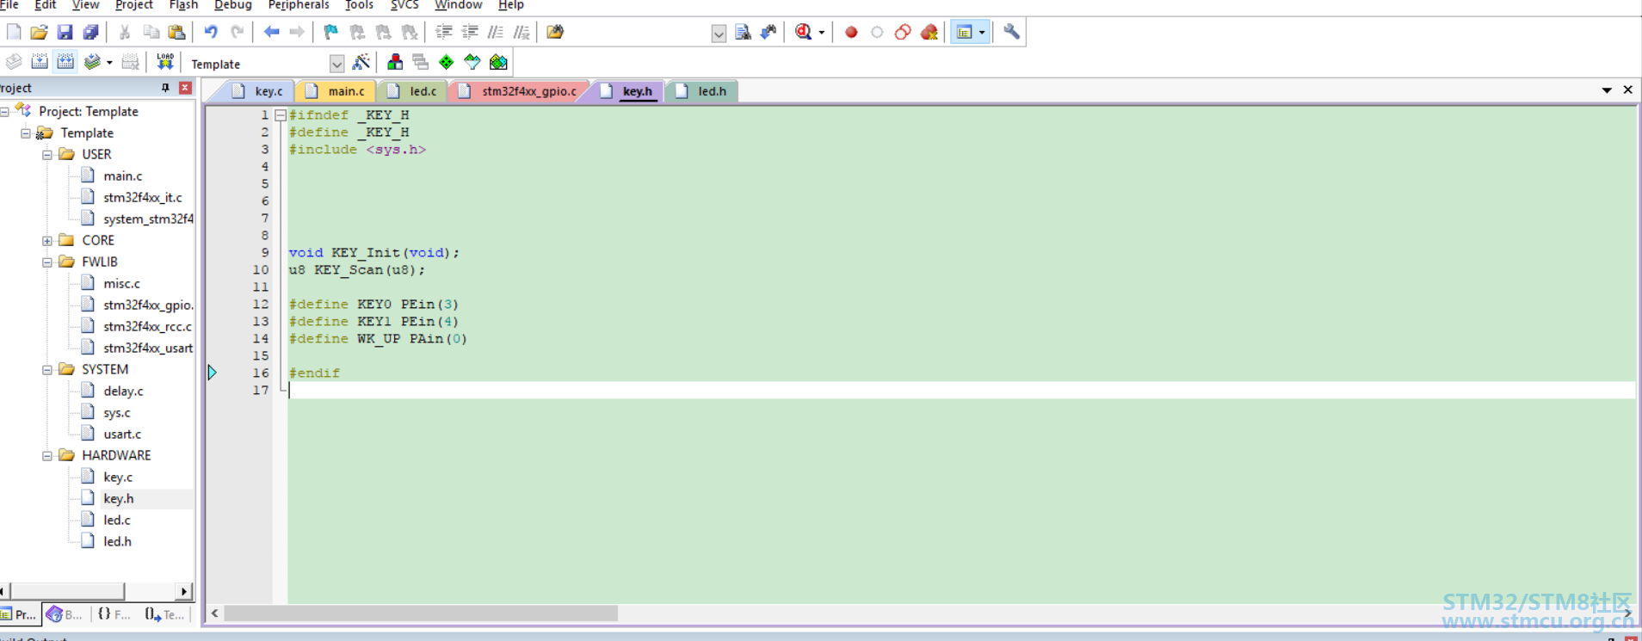
Task: Kill all breakpoints
Action: click(x=929, y=32)
